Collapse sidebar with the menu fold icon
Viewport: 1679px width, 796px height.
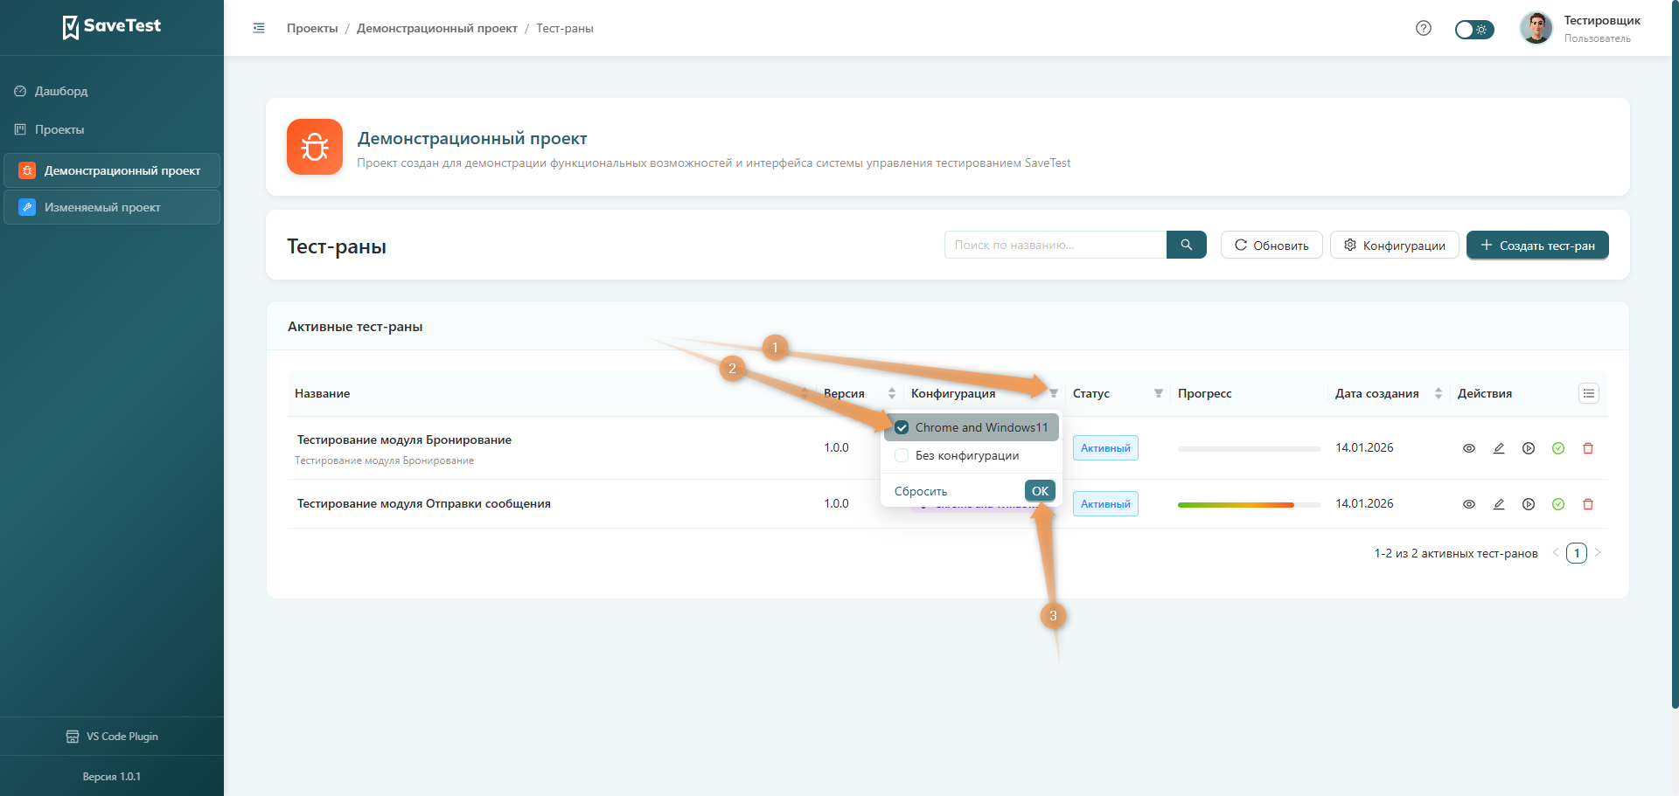pos(259,28)
